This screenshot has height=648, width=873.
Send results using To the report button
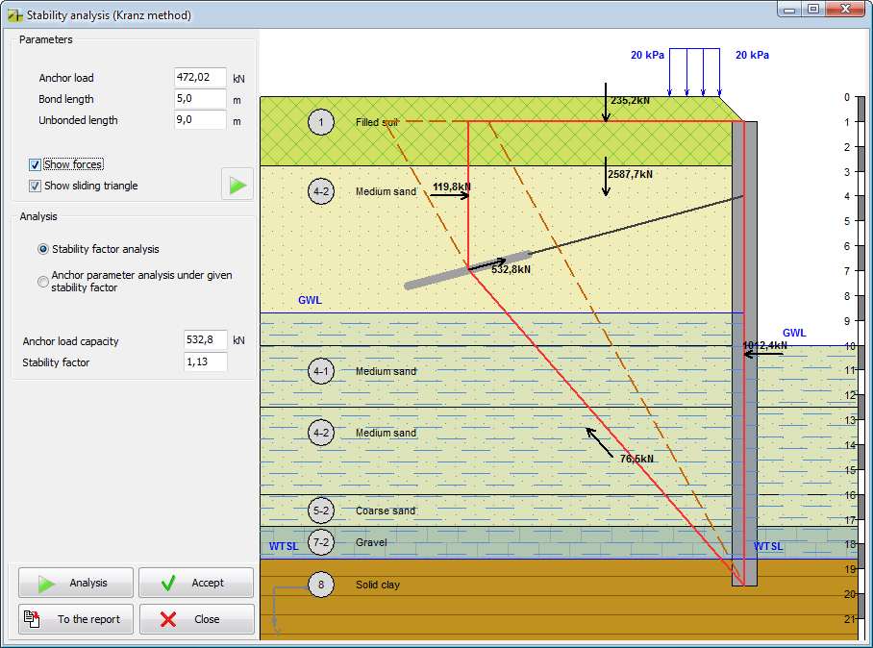coord(75,619)
